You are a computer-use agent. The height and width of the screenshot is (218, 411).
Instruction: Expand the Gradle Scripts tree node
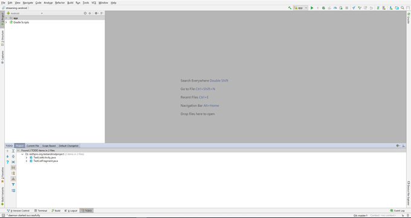tap(6, 22)
